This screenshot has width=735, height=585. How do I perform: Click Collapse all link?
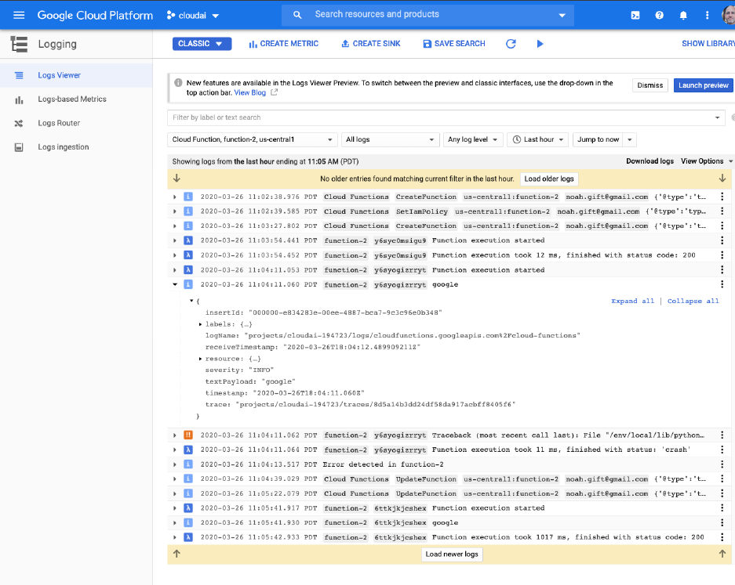[x=693, y=301]
